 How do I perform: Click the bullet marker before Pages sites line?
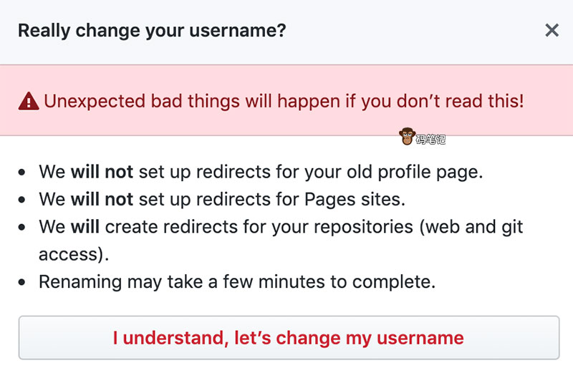pyautogui.click(x=24, y=200)
